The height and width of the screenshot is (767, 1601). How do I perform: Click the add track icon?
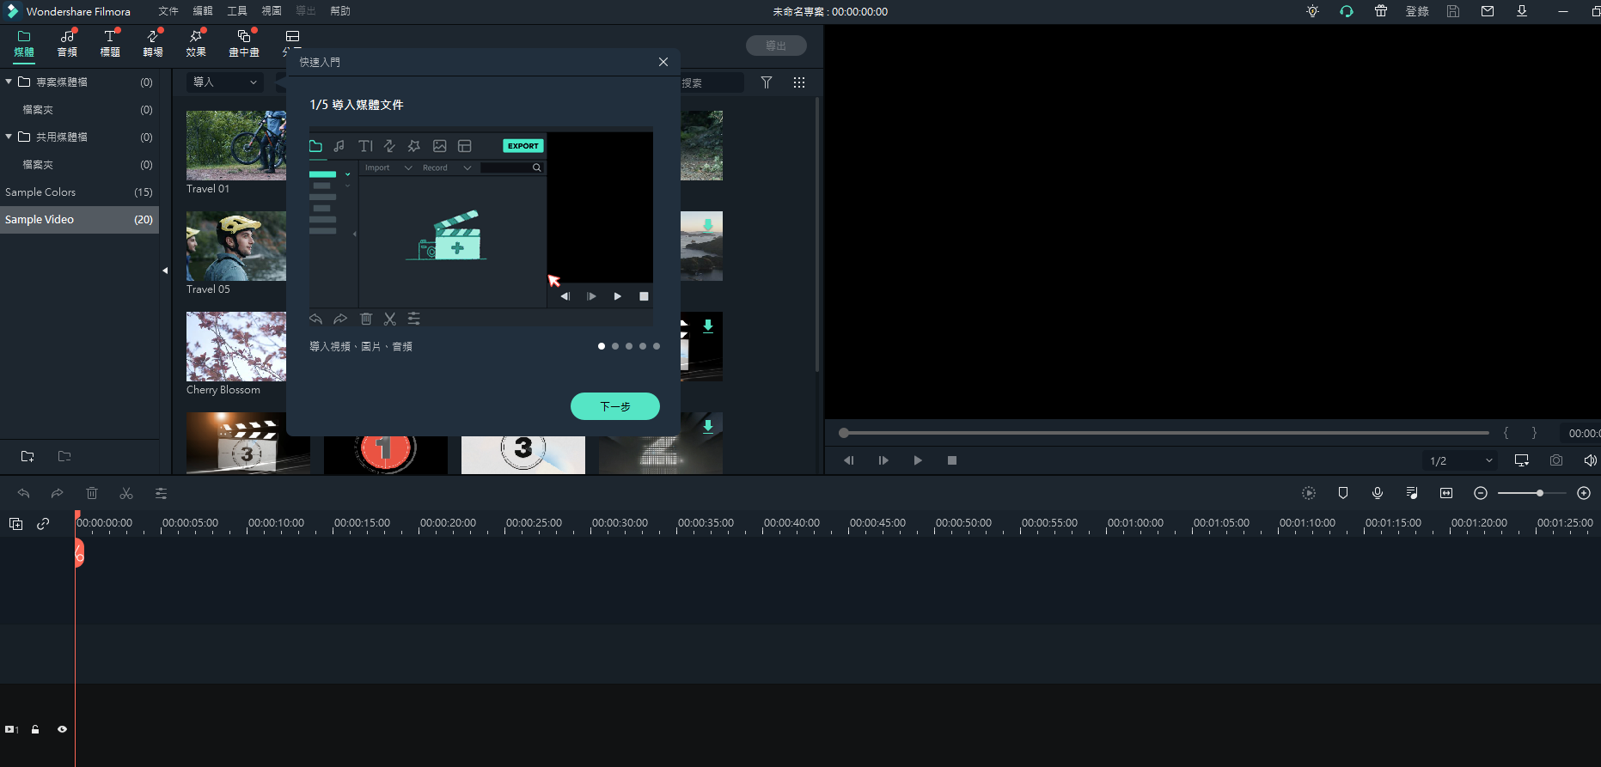pos(15,524)
